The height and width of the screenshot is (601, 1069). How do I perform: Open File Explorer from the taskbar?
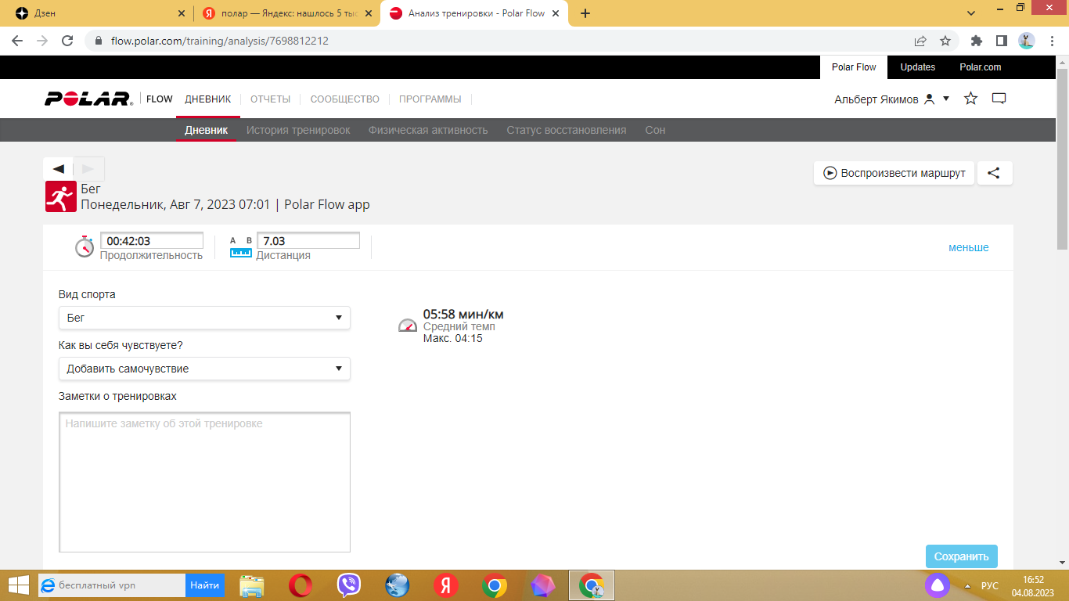pyautogui.click(x=251, y=585)
